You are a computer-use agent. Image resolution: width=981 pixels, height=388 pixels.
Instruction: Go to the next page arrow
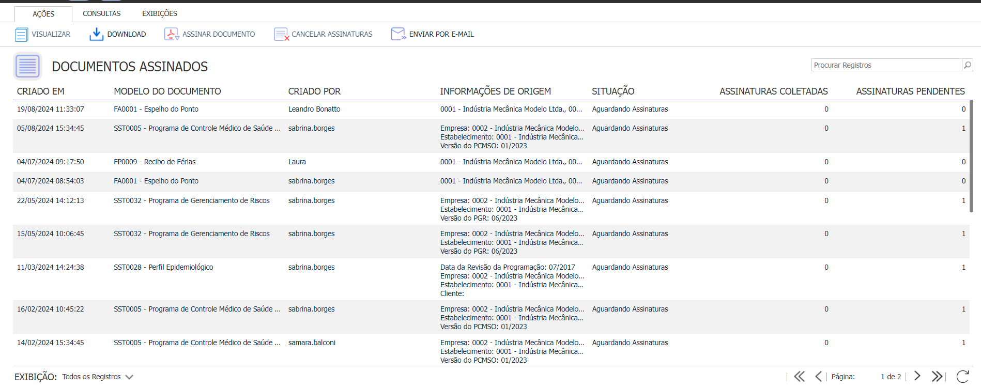pos(917,376)
